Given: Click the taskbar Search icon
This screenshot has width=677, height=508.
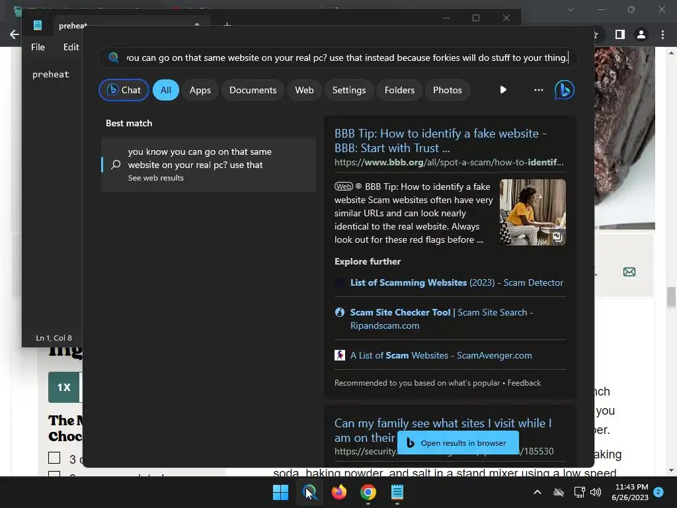Looking at the screenshot, I should point(309,492).
